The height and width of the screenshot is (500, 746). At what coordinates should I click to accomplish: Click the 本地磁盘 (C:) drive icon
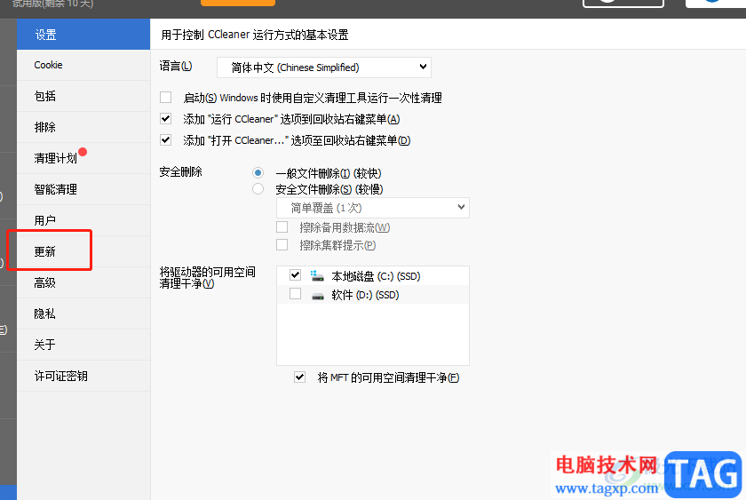[317, 276]
